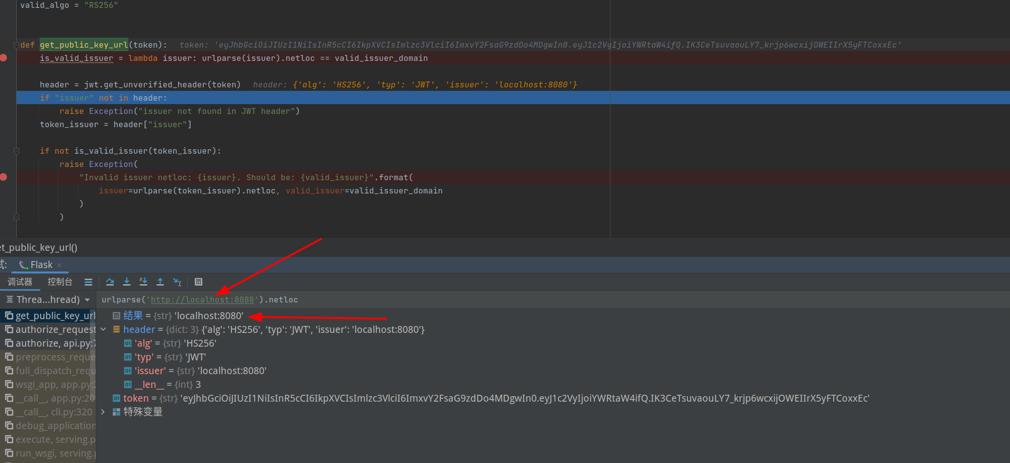Click the dict icon beside header variable

pos(116,329)
